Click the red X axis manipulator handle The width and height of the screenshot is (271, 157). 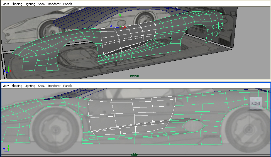[124, 27]
